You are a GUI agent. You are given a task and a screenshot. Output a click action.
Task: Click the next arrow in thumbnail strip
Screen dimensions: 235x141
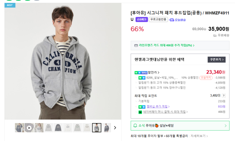(115, 128)
